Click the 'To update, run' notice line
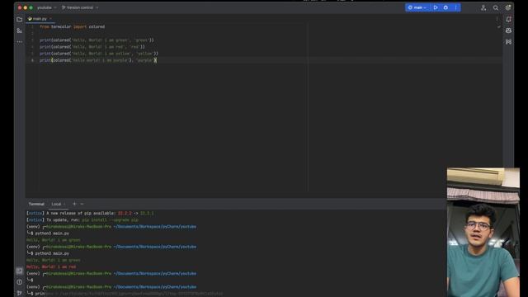528x297 pixels. tap(82, 220)
